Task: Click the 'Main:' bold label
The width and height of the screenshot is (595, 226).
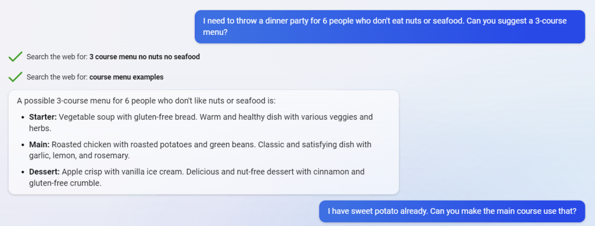Action: [40, 145]
